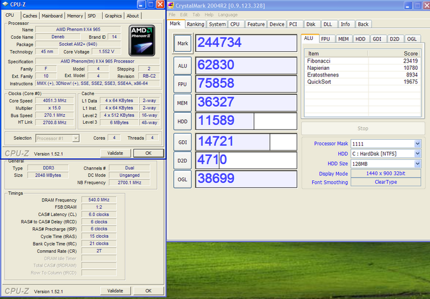430x299 pixels.
Task: Switch to the MEM results tab
Action: pyautogui.click(x=343, y=39)
